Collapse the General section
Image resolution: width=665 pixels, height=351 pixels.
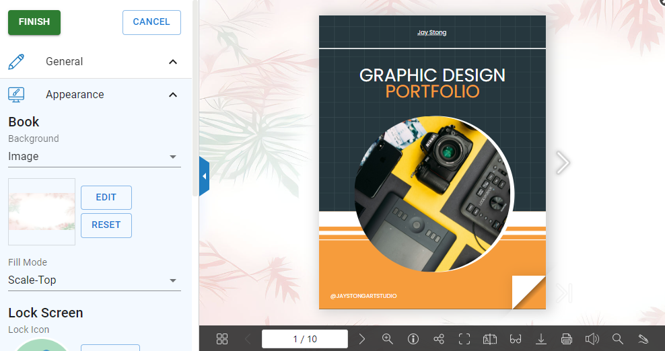tap(173, 62)
